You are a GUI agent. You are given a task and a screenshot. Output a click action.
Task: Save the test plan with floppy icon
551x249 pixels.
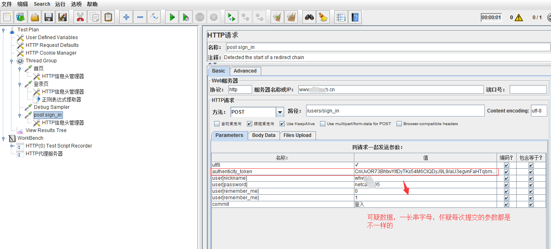click(x=49, y=17)
